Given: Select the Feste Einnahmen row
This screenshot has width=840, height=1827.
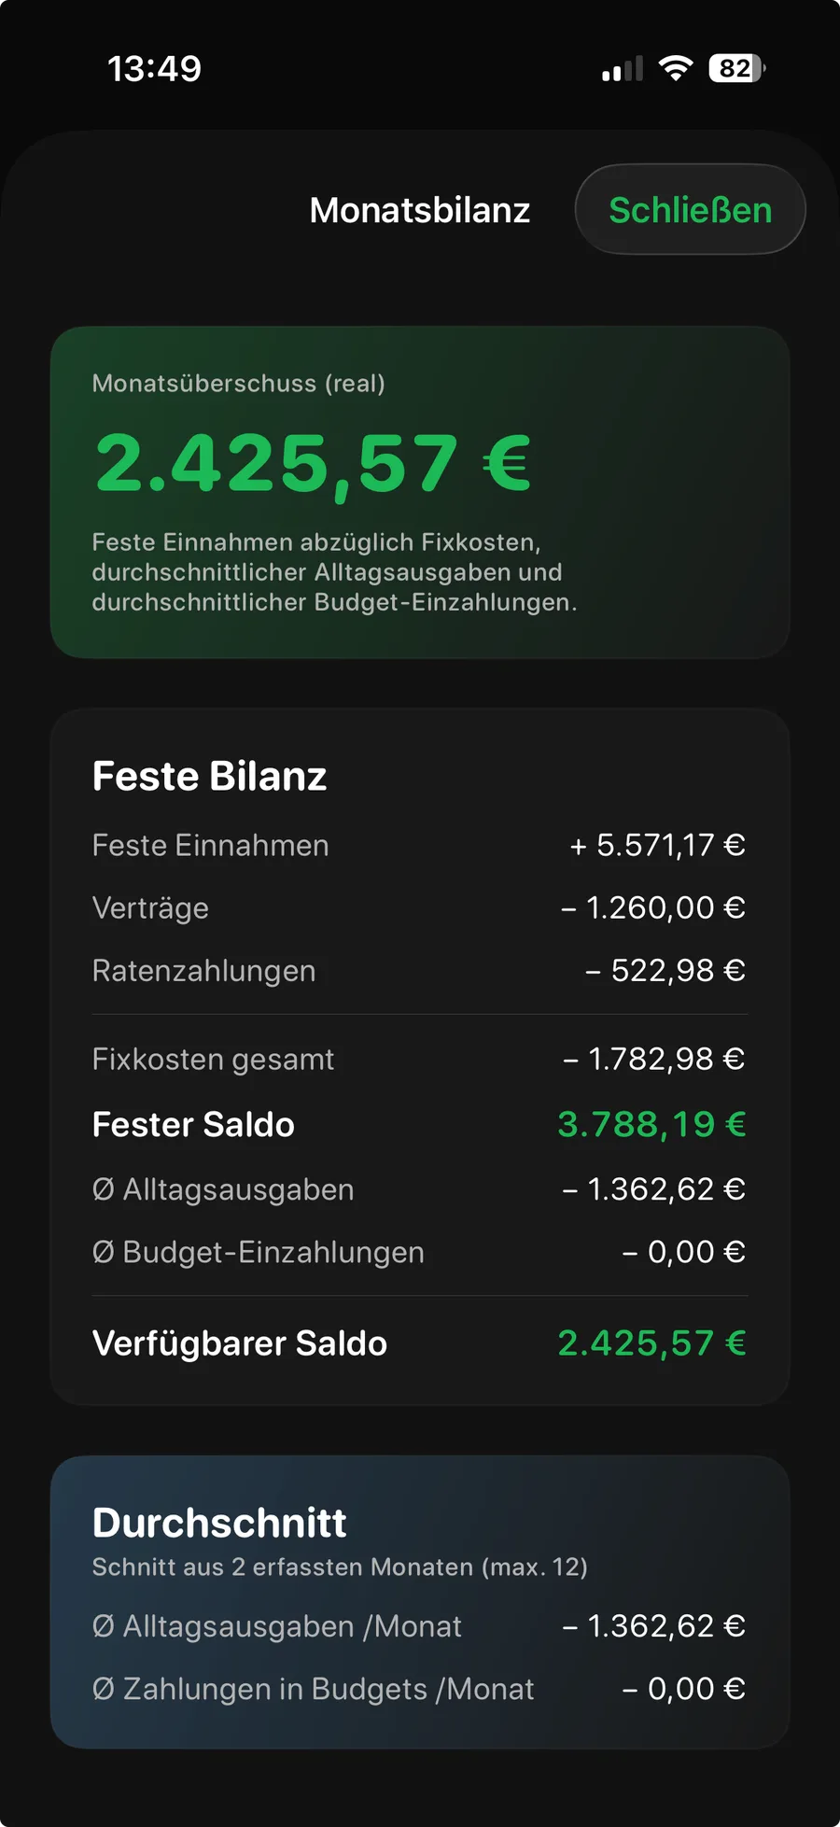Looking at the screenshot, I should click(420, 846).
